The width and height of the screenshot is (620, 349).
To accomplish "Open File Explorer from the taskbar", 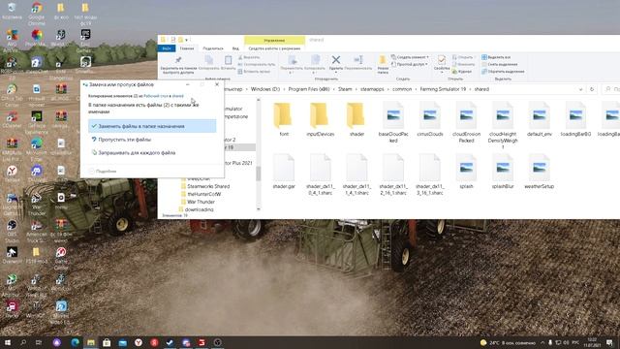I will pyautogui.click(x=91, y=342).
